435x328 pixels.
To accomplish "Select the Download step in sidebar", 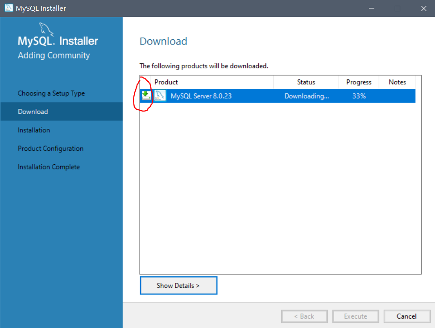I will coord(61,112).
